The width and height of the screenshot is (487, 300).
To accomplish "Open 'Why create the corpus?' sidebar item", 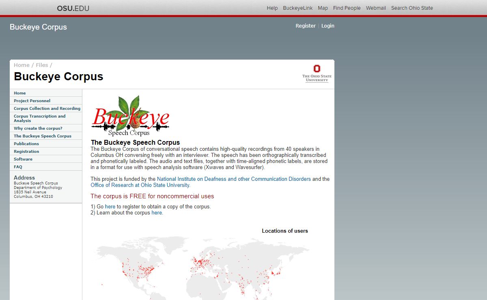I will (46, 129).
